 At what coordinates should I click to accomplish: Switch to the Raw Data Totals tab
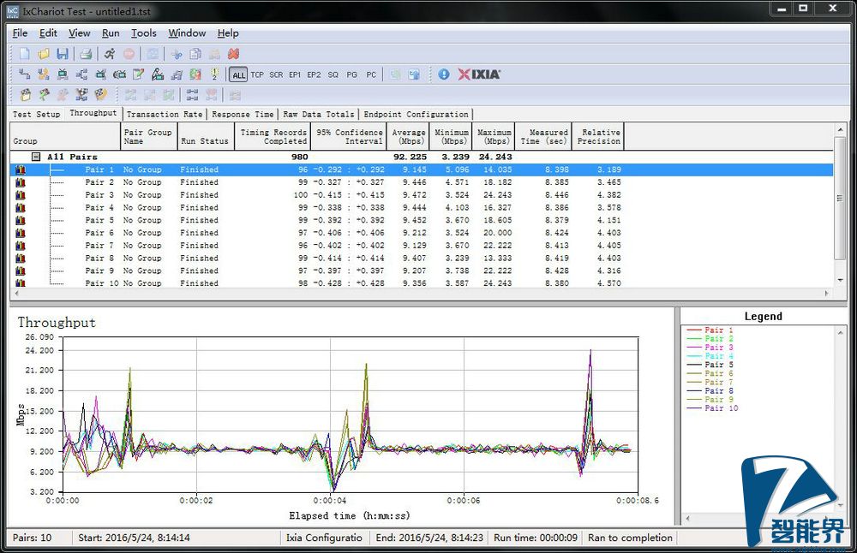point(318,114)
